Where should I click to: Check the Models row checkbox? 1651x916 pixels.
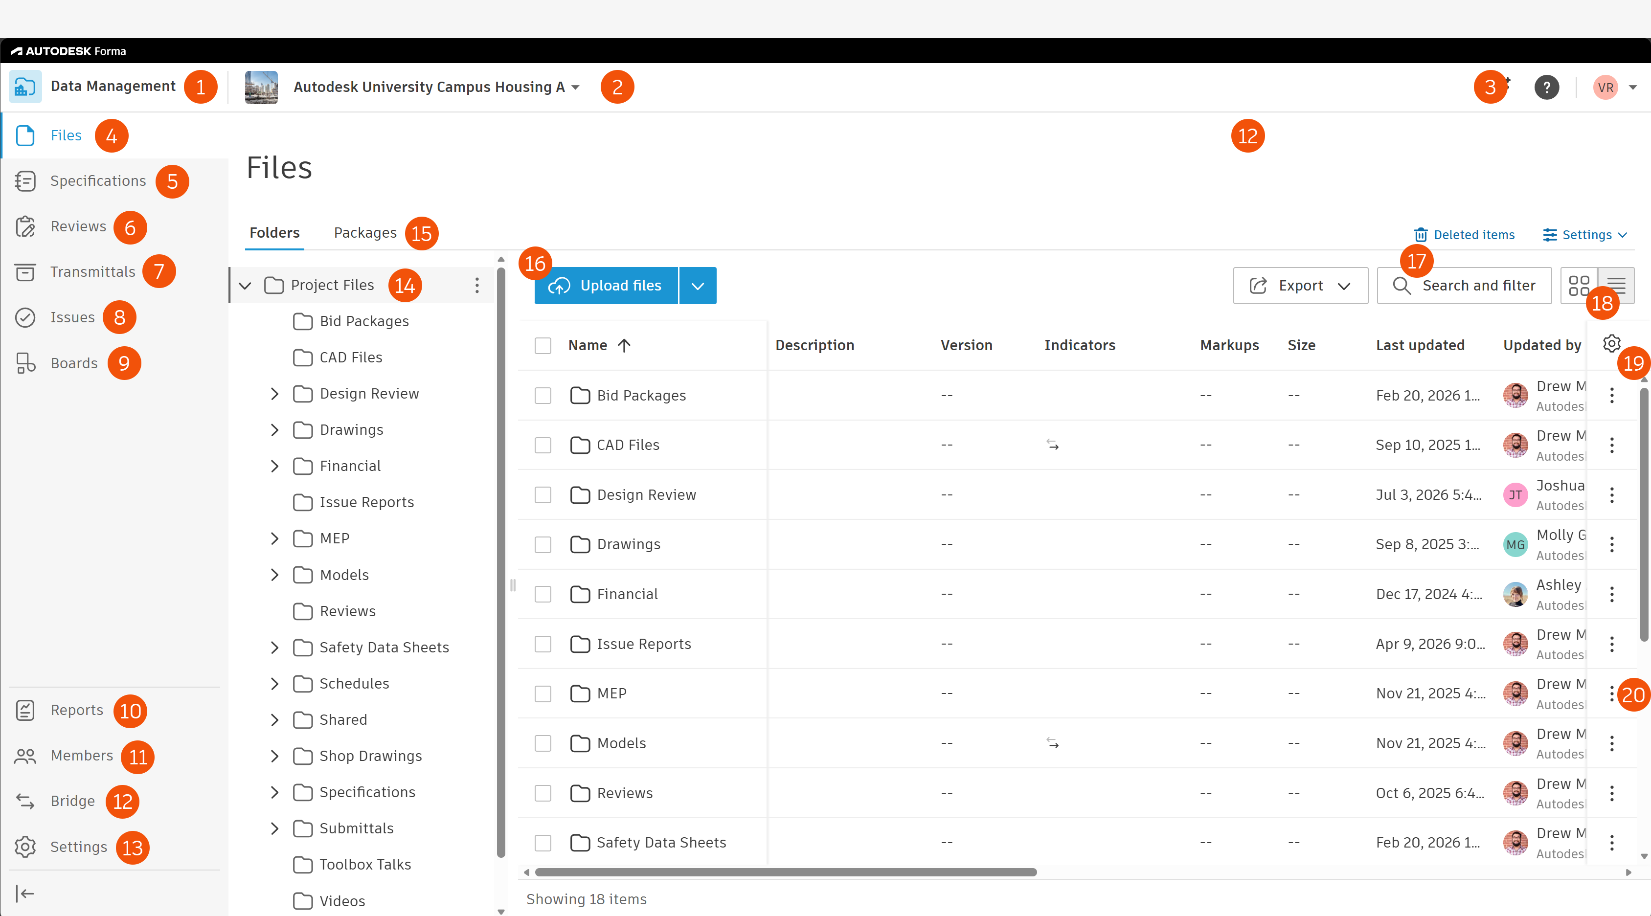pos(543,743)
